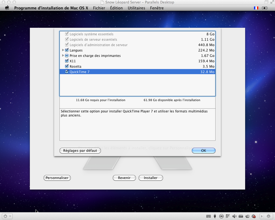The height and width of the screenshot is (220, 275).
Task: Click the Installer button
Action: (x=151, y=178)
